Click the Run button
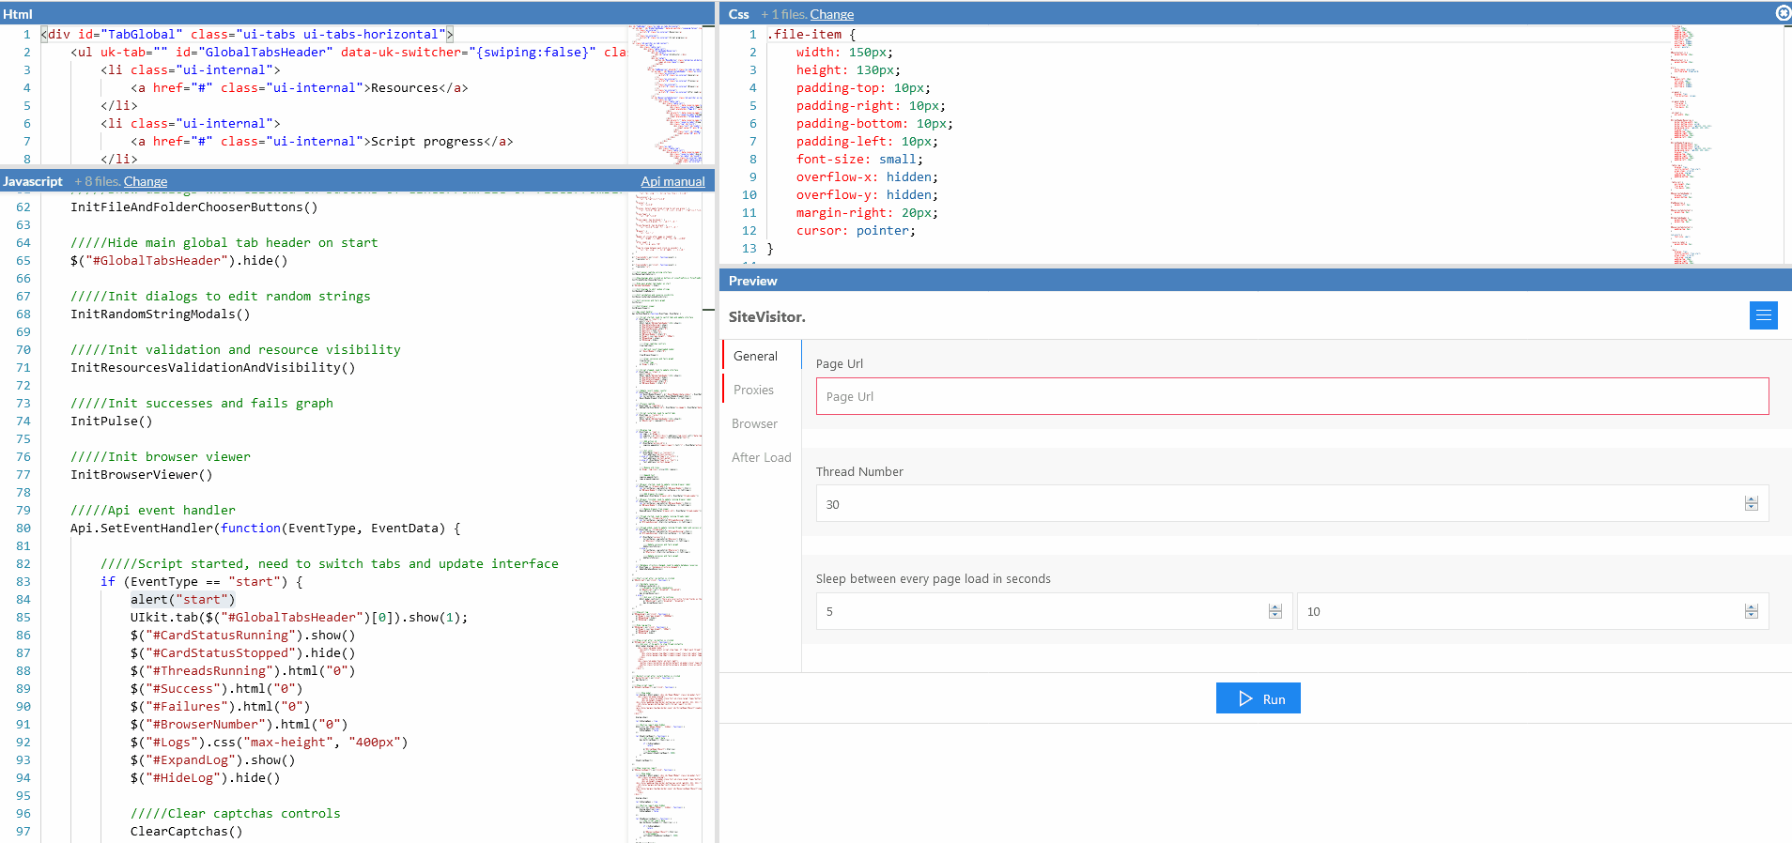The height and width of the screenshot is (843, 1792). pos(1258,698)
